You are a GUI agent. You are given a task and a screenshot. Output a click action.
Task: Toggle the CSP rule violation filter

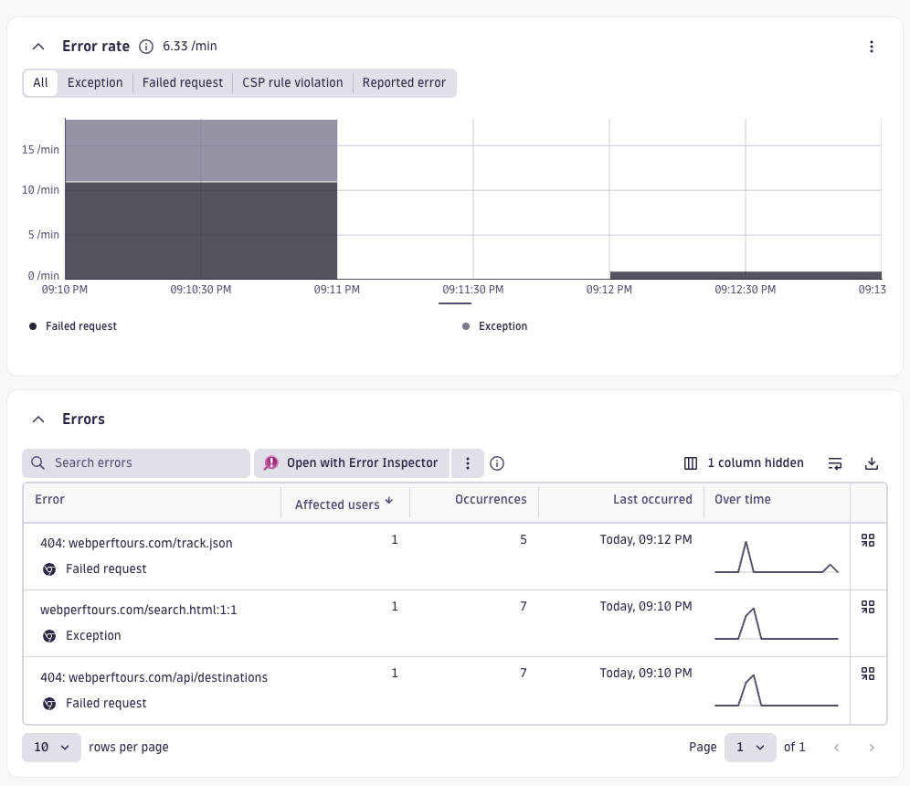pos(292,82)
